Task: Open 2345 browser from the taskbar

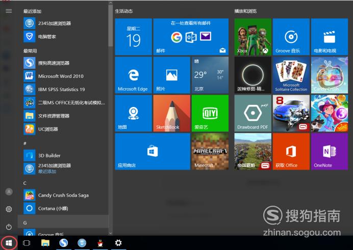Action: 82,243
